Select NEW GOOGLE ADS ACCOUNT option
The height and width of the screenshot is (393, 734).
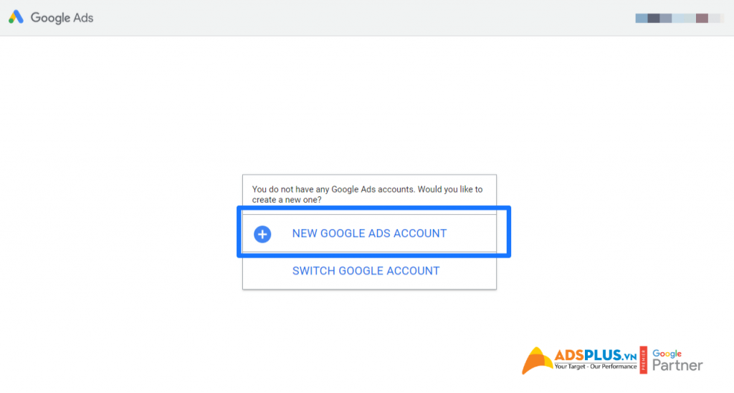tap(369, 233)
